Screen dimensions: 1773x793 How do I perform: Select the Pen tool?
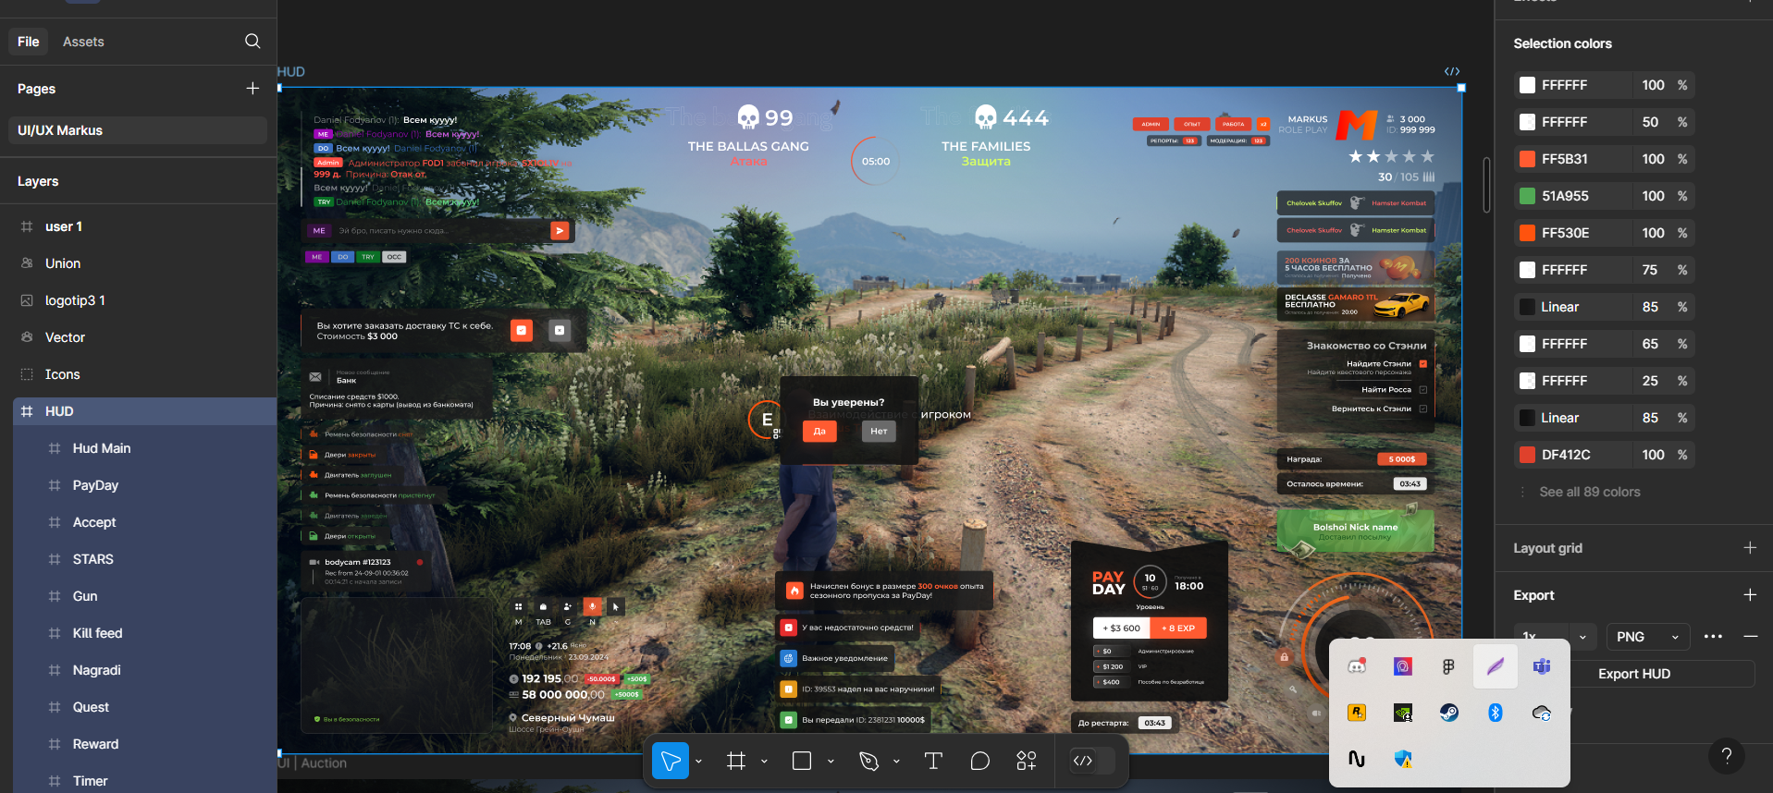point(868,761)
